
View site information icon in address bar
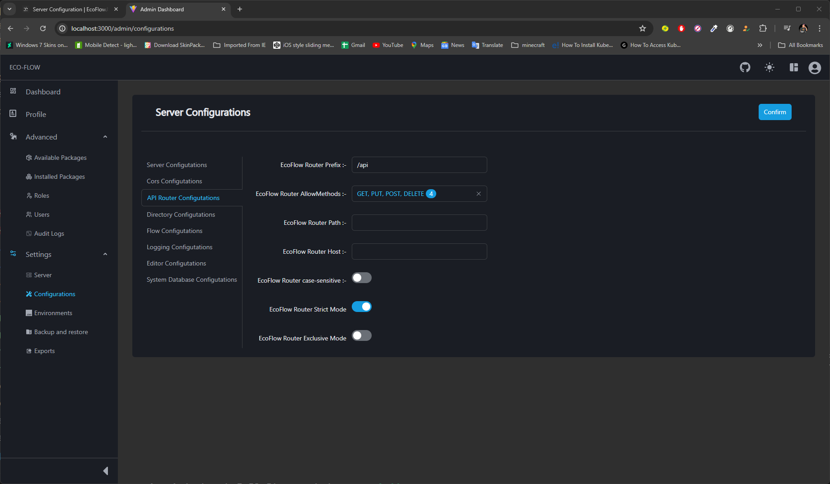(62, 28)
